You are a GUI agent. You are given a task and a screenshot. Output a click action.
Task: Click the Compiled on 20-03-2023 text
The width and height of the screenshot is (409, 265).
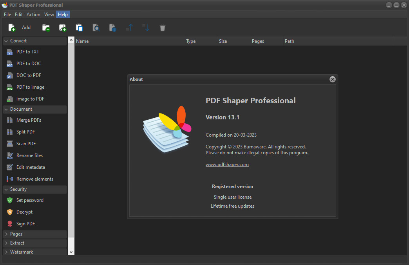coord(231,135)
